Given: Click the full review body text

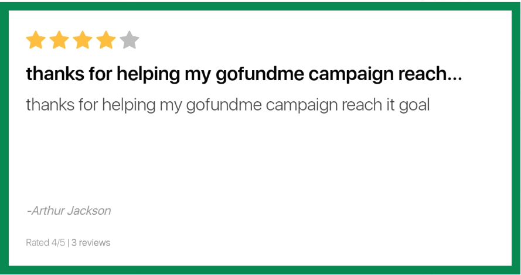Looking at the screenshot, I should tap(227, 105).
